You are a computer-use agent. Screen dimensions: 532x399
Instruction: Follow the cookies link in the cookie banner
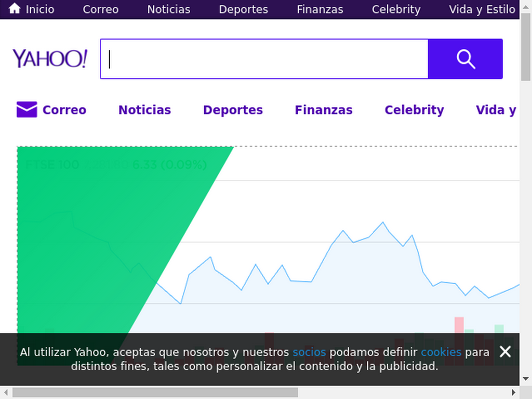point(441,352)
